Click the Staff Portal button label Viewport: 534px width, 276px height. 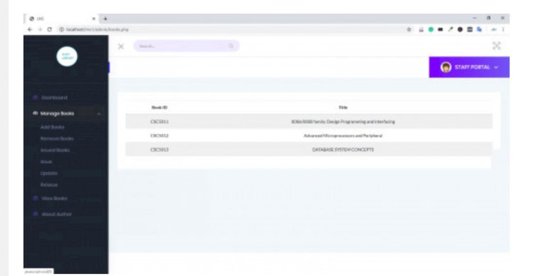472,67
